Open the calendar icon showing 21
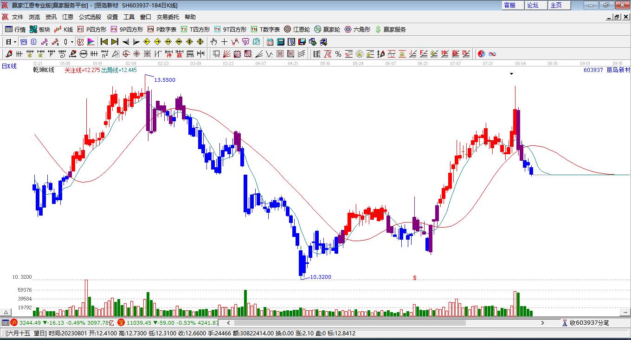Viewport: 631px width, 340px height. click(x=270, y=42)
